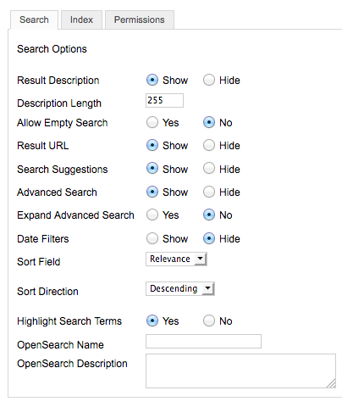The image size is (342, 407).
Task: Click the Sort Direction dropdown arrow
Action: pyautogui.click(x=207, y=288)
